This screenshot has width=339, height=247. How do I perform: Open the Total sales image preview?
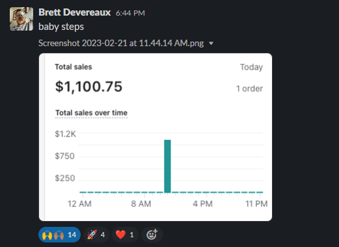156,137
